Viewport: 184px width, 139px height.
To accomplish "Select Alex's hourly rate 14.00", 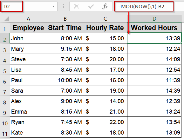I will 105,101.
